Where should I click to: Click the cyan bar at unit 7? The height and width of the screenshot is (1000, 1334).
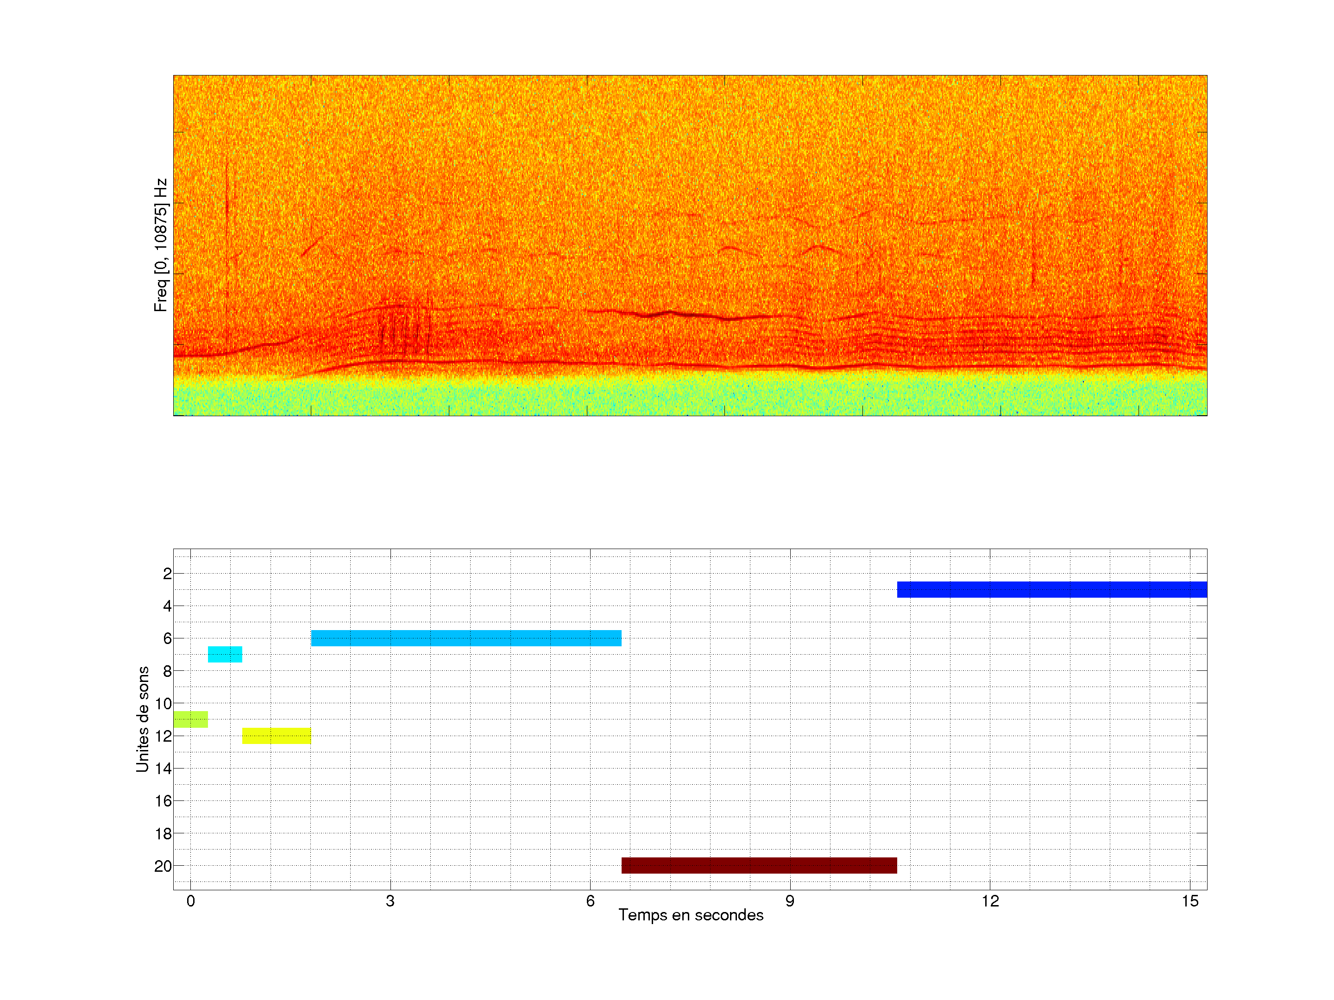(x=225, y=654)
